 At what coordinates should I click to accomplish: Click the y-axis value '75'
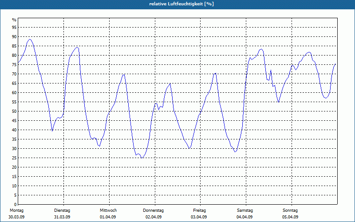14,64
